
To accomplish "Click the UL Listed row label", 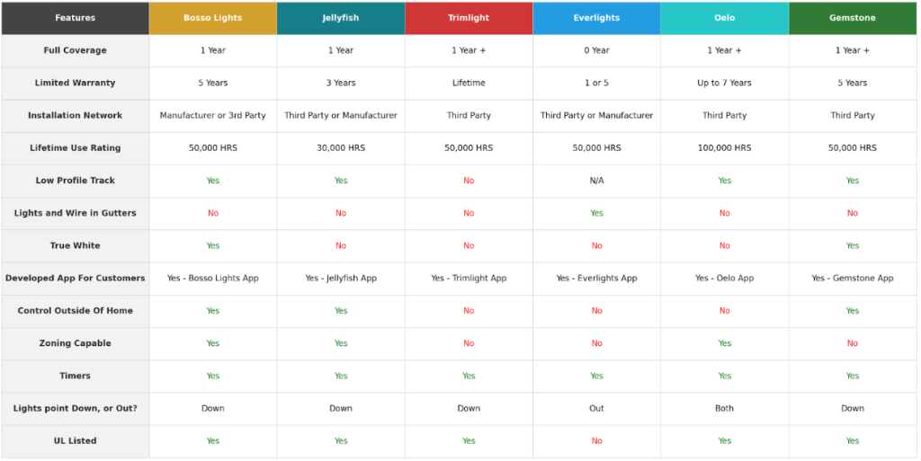I will tap(76, 441).
